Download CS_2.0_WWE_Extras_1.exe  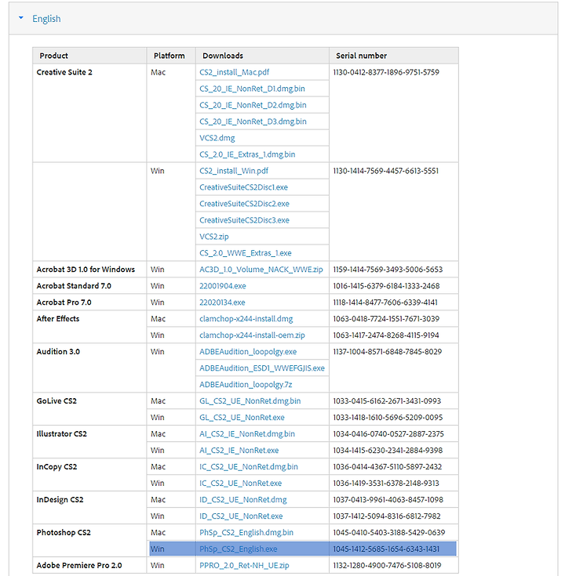coord(246,253)
